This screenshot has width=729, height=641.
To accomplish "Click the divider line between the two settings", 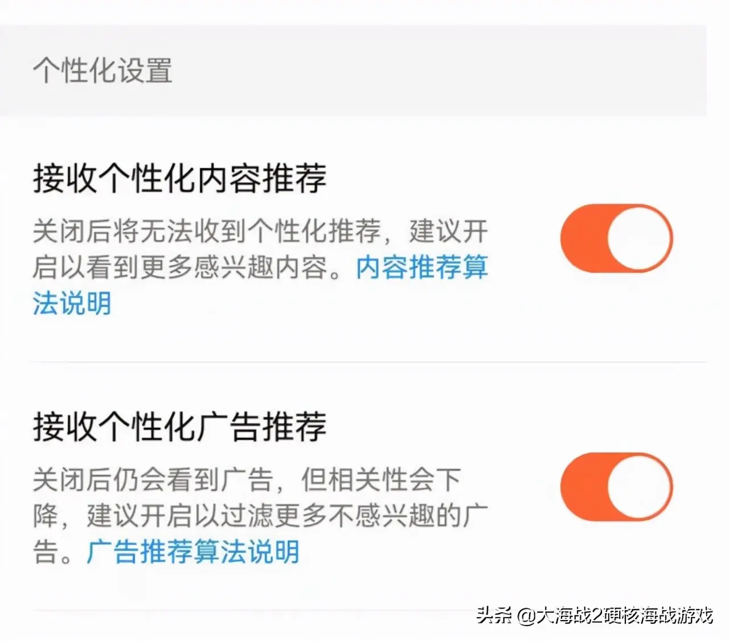I will click(x=369, y=361).
